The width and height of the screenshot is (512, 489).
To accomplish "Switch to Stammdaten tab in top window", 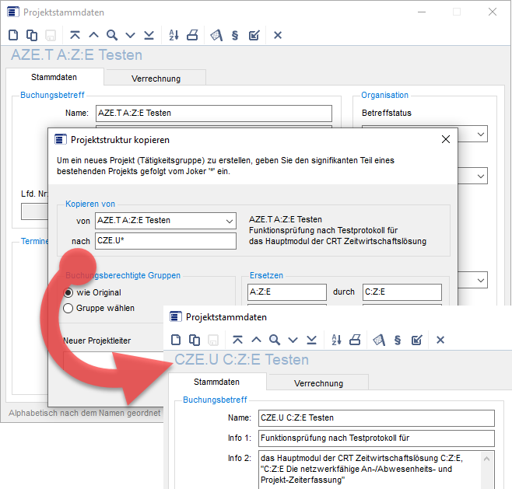I will point(54,77).
